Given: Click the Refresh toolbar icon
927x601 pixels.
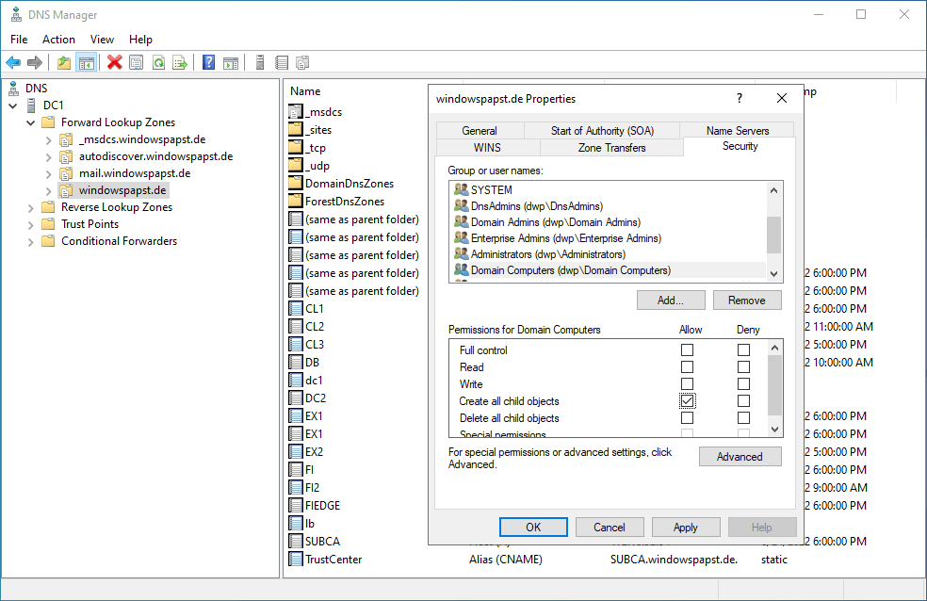Looking at the screenshot, I should point(158,63).
